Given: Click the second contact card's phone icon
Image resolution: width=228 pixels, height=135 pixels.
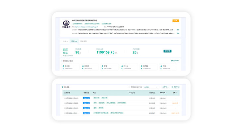Looking at the screenshot, I should [x=83, y=68].
